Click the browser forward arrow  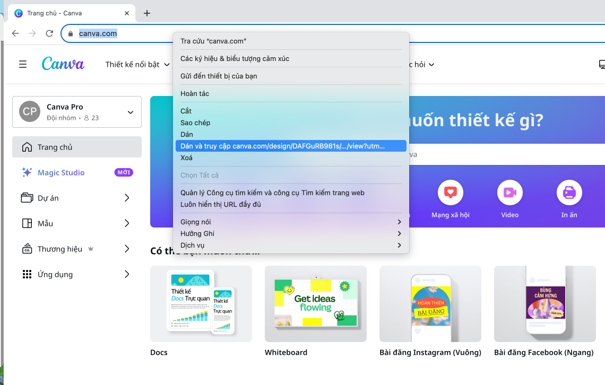32,33
